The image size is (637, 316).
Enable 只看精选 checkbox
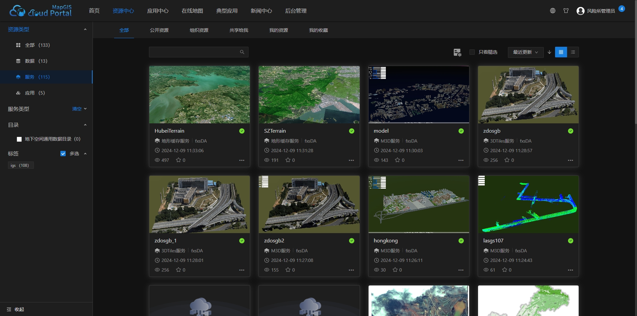click(472, 52)
